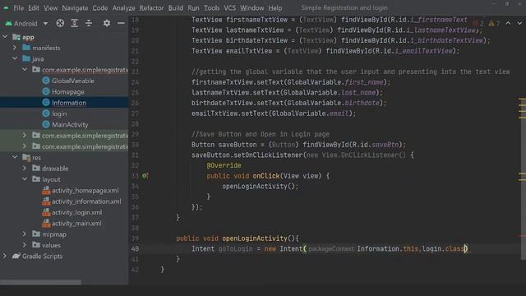Open the Navigate menu
Viewport: 526px width, 296px height.
[x=75, y=7]
